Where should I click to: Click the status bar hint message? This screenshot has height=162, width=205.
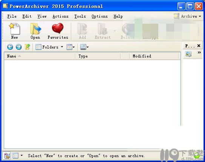click(86, 156)
